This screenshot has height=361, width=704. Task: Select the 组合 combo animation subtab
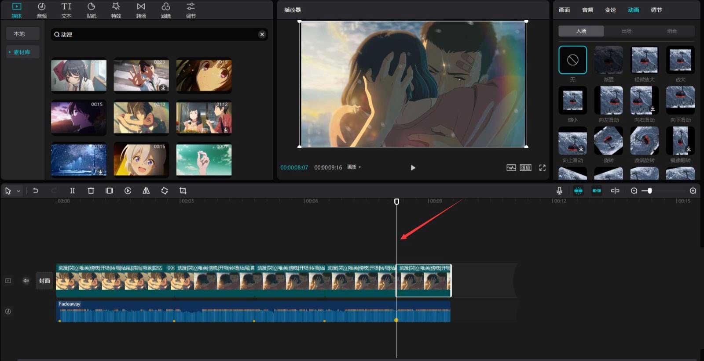tap(672, 31)
